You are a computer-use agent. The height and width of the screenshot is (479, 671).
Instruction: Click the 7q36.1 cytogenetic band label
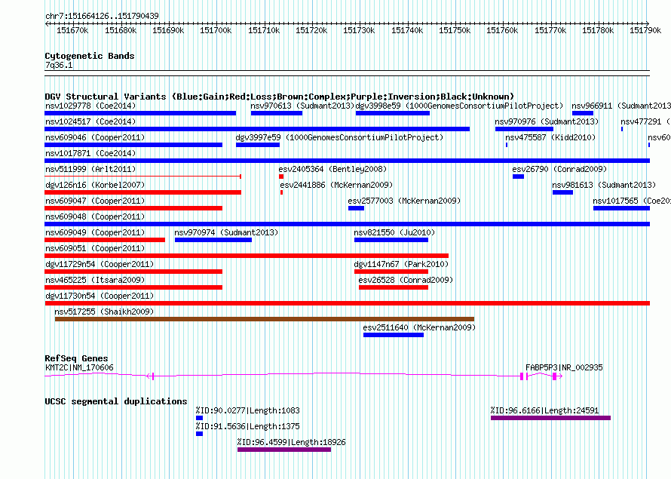click(59, 65)
